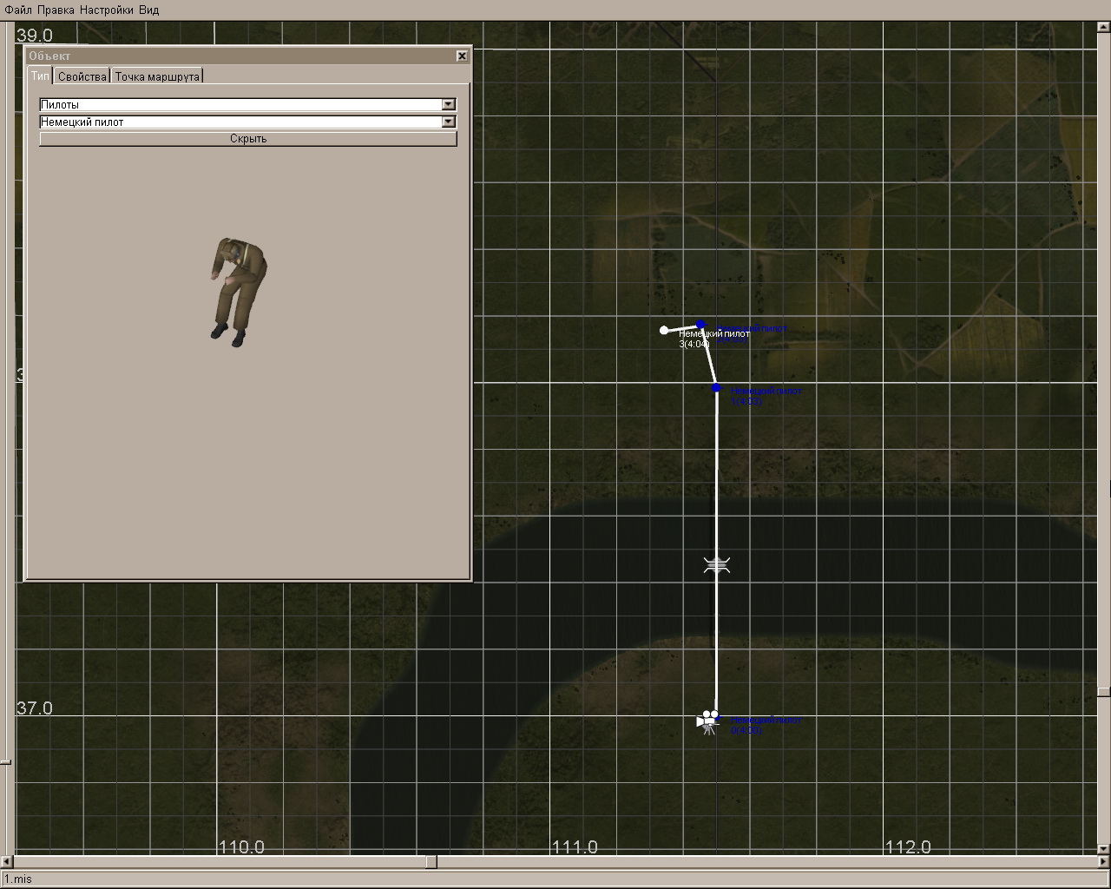Click the horizontal scrollbar left arrow
Screen dimensions: 1111x889
click(x=8, y=862)
